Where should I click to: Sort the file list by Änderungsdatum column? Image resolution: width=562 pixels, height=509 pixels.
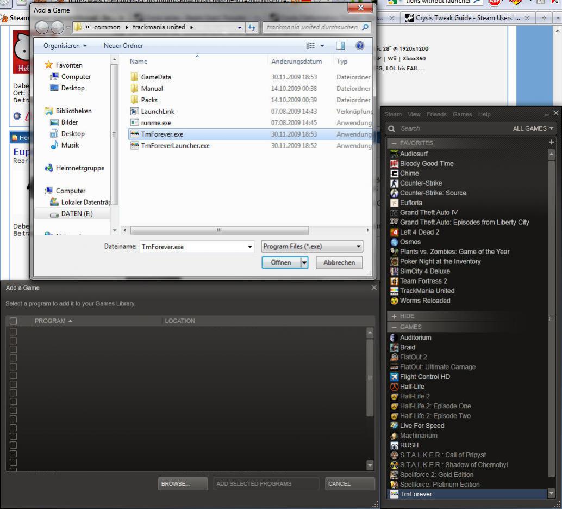pyautogui.click(x=296, y=62)
